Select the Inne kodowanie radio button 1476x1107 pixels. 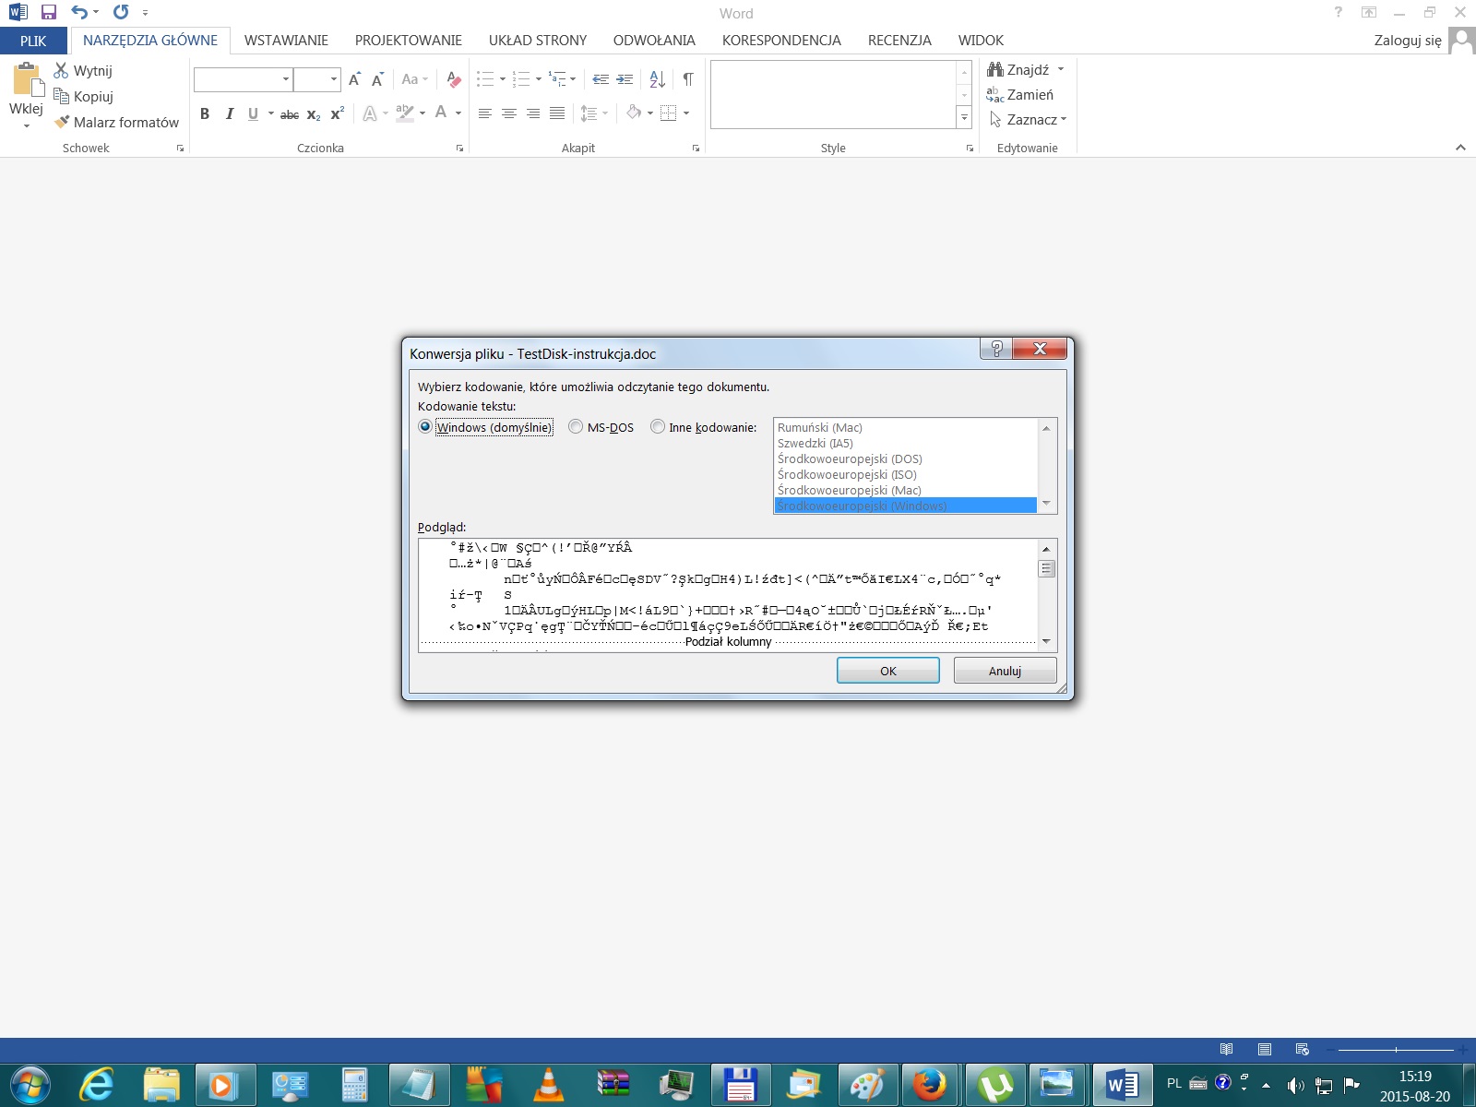point(657,427)
